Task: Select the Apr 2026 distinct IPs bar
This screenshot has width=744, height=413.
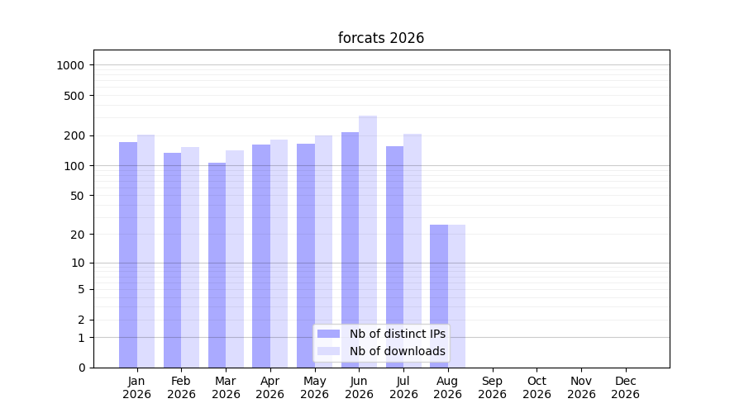Action: tap(261, 256)
